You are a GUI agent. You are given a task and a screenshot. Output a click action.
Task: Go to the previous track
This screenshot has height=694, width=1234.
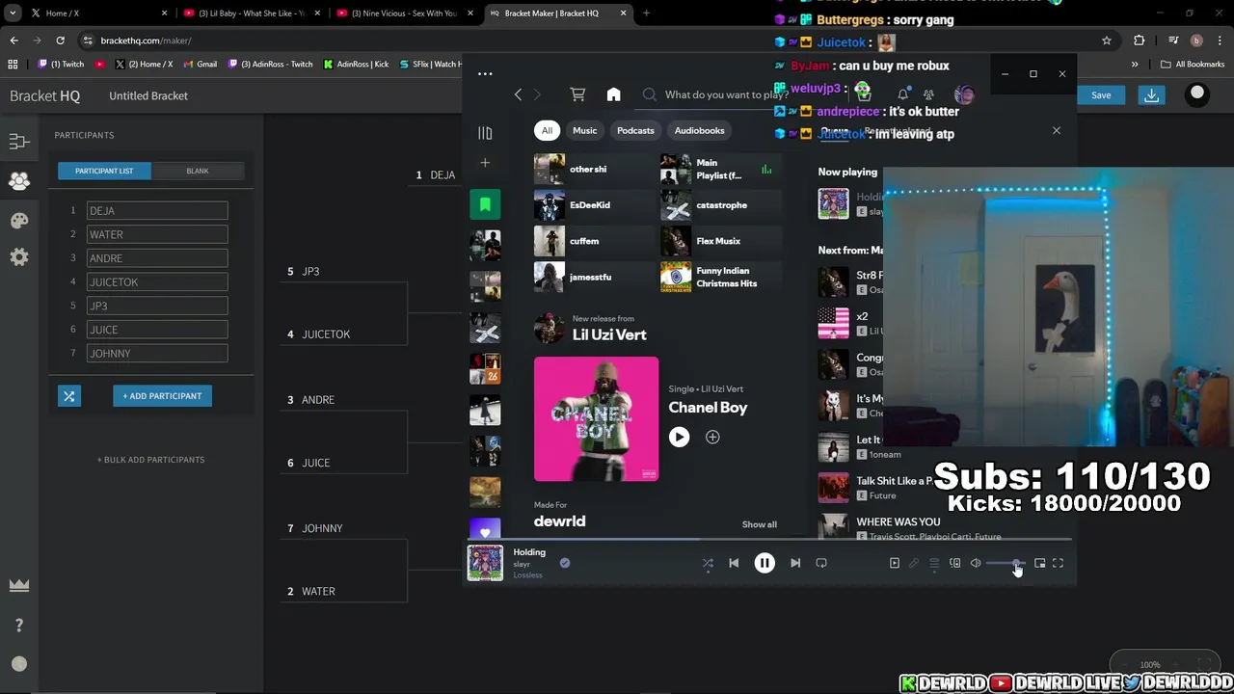(734, 563)
